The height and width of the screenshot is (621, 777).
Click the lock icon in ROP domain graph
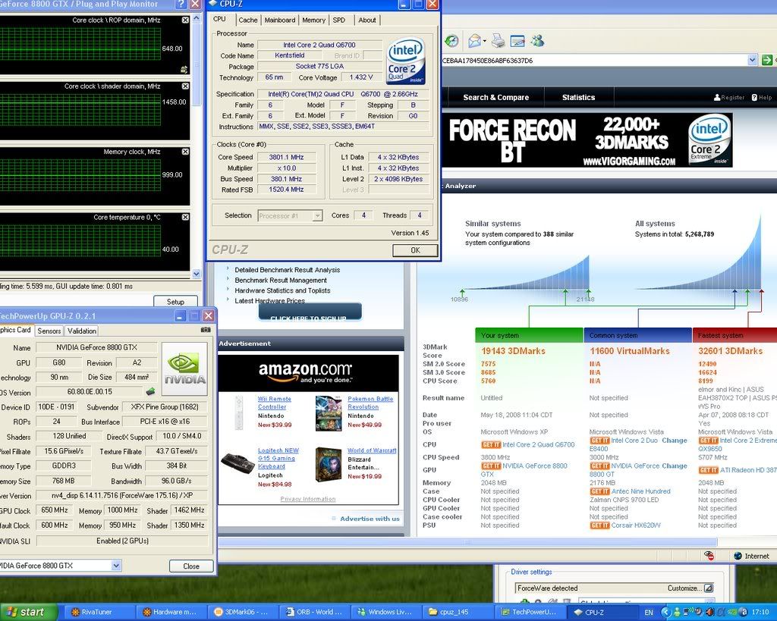pyautogui.click(x=184, y=69)
